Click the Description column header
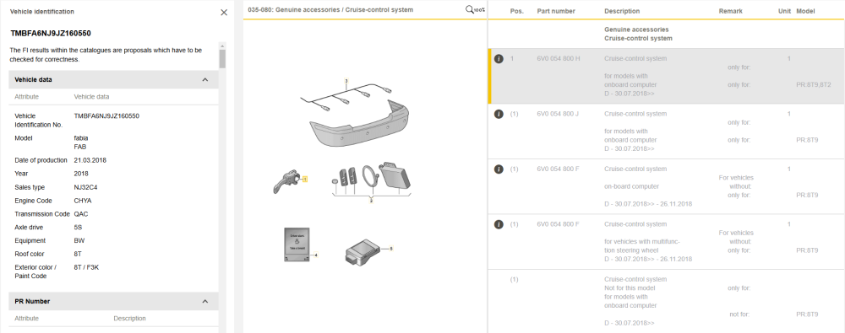The image size is (845, 333). 622,11
